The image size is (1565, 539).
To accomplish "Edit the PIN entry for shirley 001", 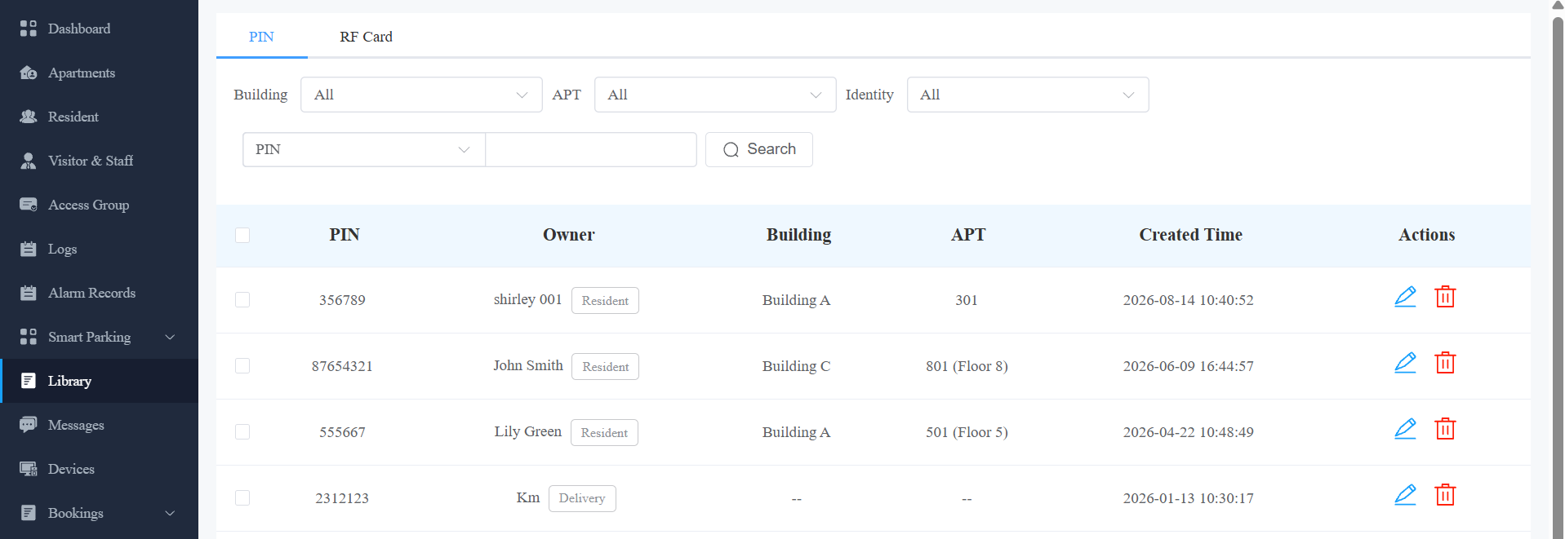I will click(1405, 297).
